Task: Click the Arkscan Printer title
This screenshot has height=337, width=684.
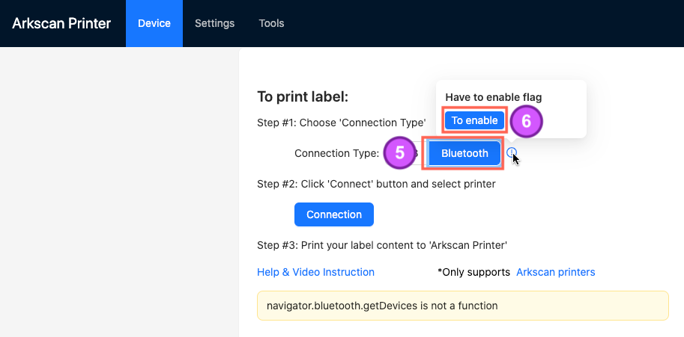Action: coord(61,23)
